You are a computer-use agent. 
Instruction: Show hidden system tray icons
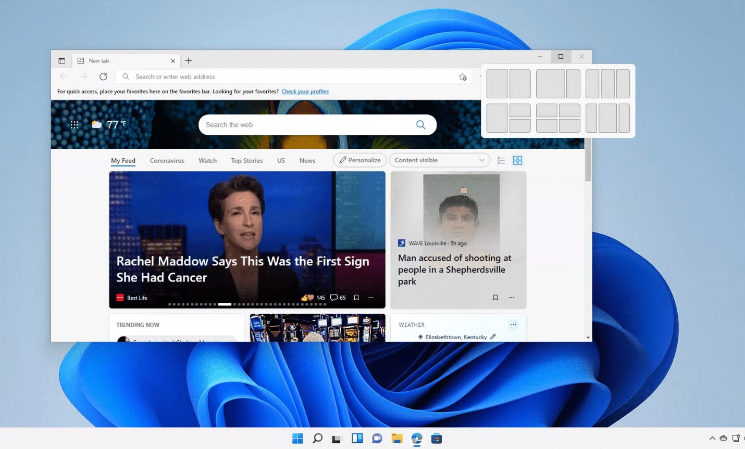click(712, 439)
